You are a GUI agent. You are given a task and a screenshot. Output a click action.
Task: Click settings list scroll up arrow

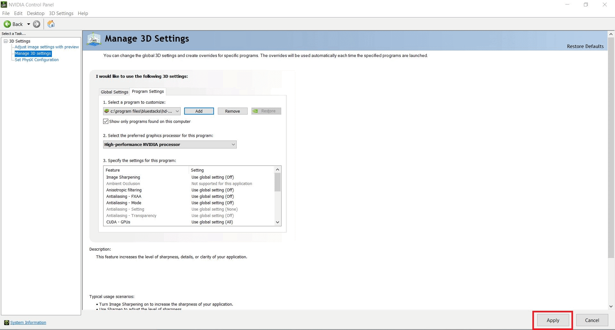coord(278,169)
